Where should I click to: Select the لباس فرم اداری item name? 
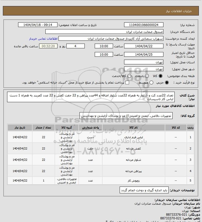pos(134,137)
